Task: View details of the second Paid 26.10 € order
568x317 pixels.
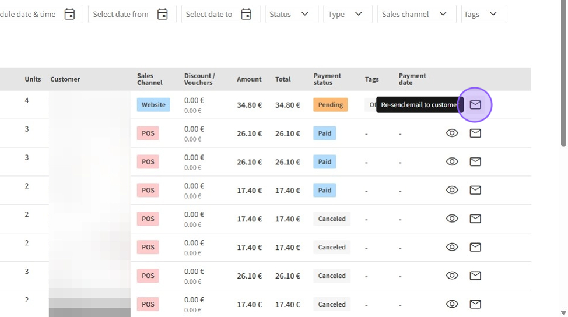Action: pos(452,162)
